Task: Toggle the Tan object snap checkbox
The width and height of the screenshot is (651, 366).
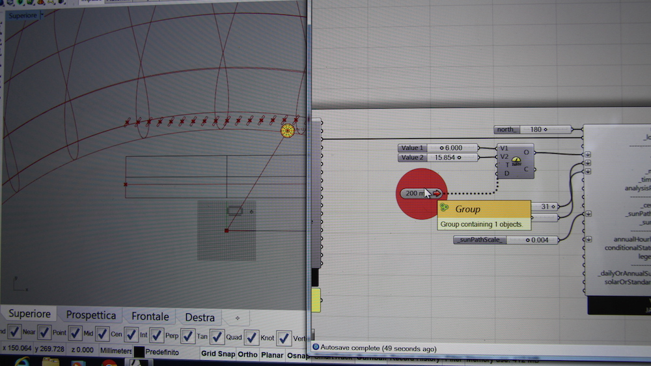Action: coord(187,335)
